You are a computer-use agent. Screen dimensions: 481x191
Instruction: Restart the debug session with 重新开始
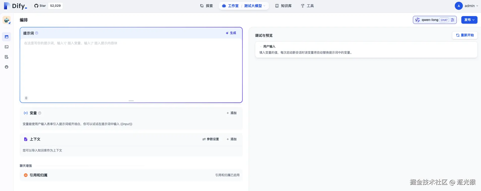pyautogui.click(x=465, y=35)
